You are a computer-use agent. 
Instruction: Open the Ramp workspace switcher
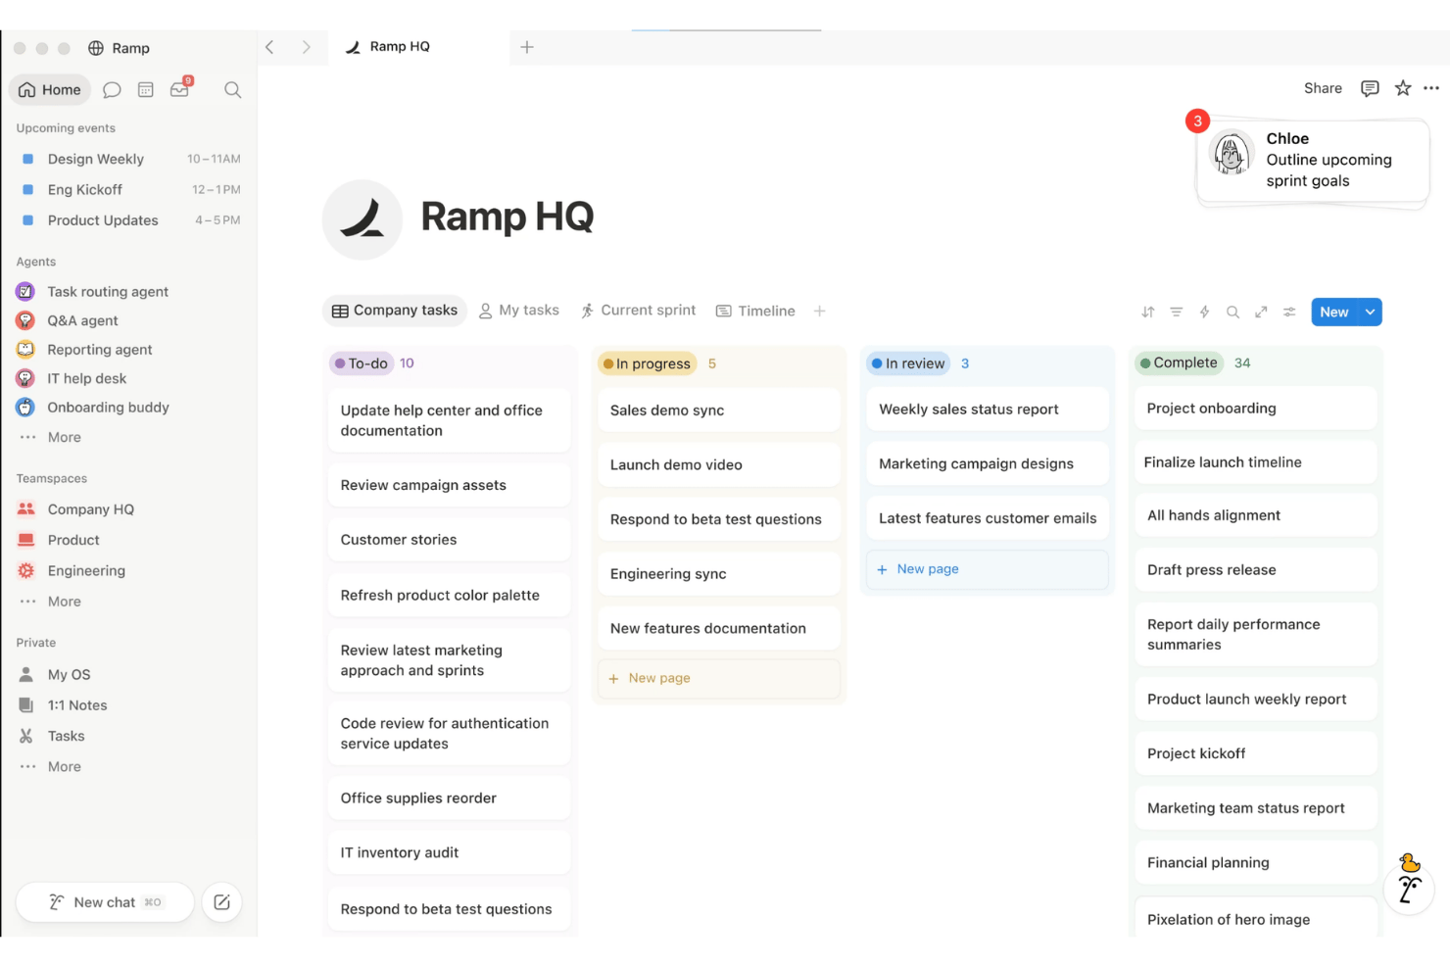[120, 48]
